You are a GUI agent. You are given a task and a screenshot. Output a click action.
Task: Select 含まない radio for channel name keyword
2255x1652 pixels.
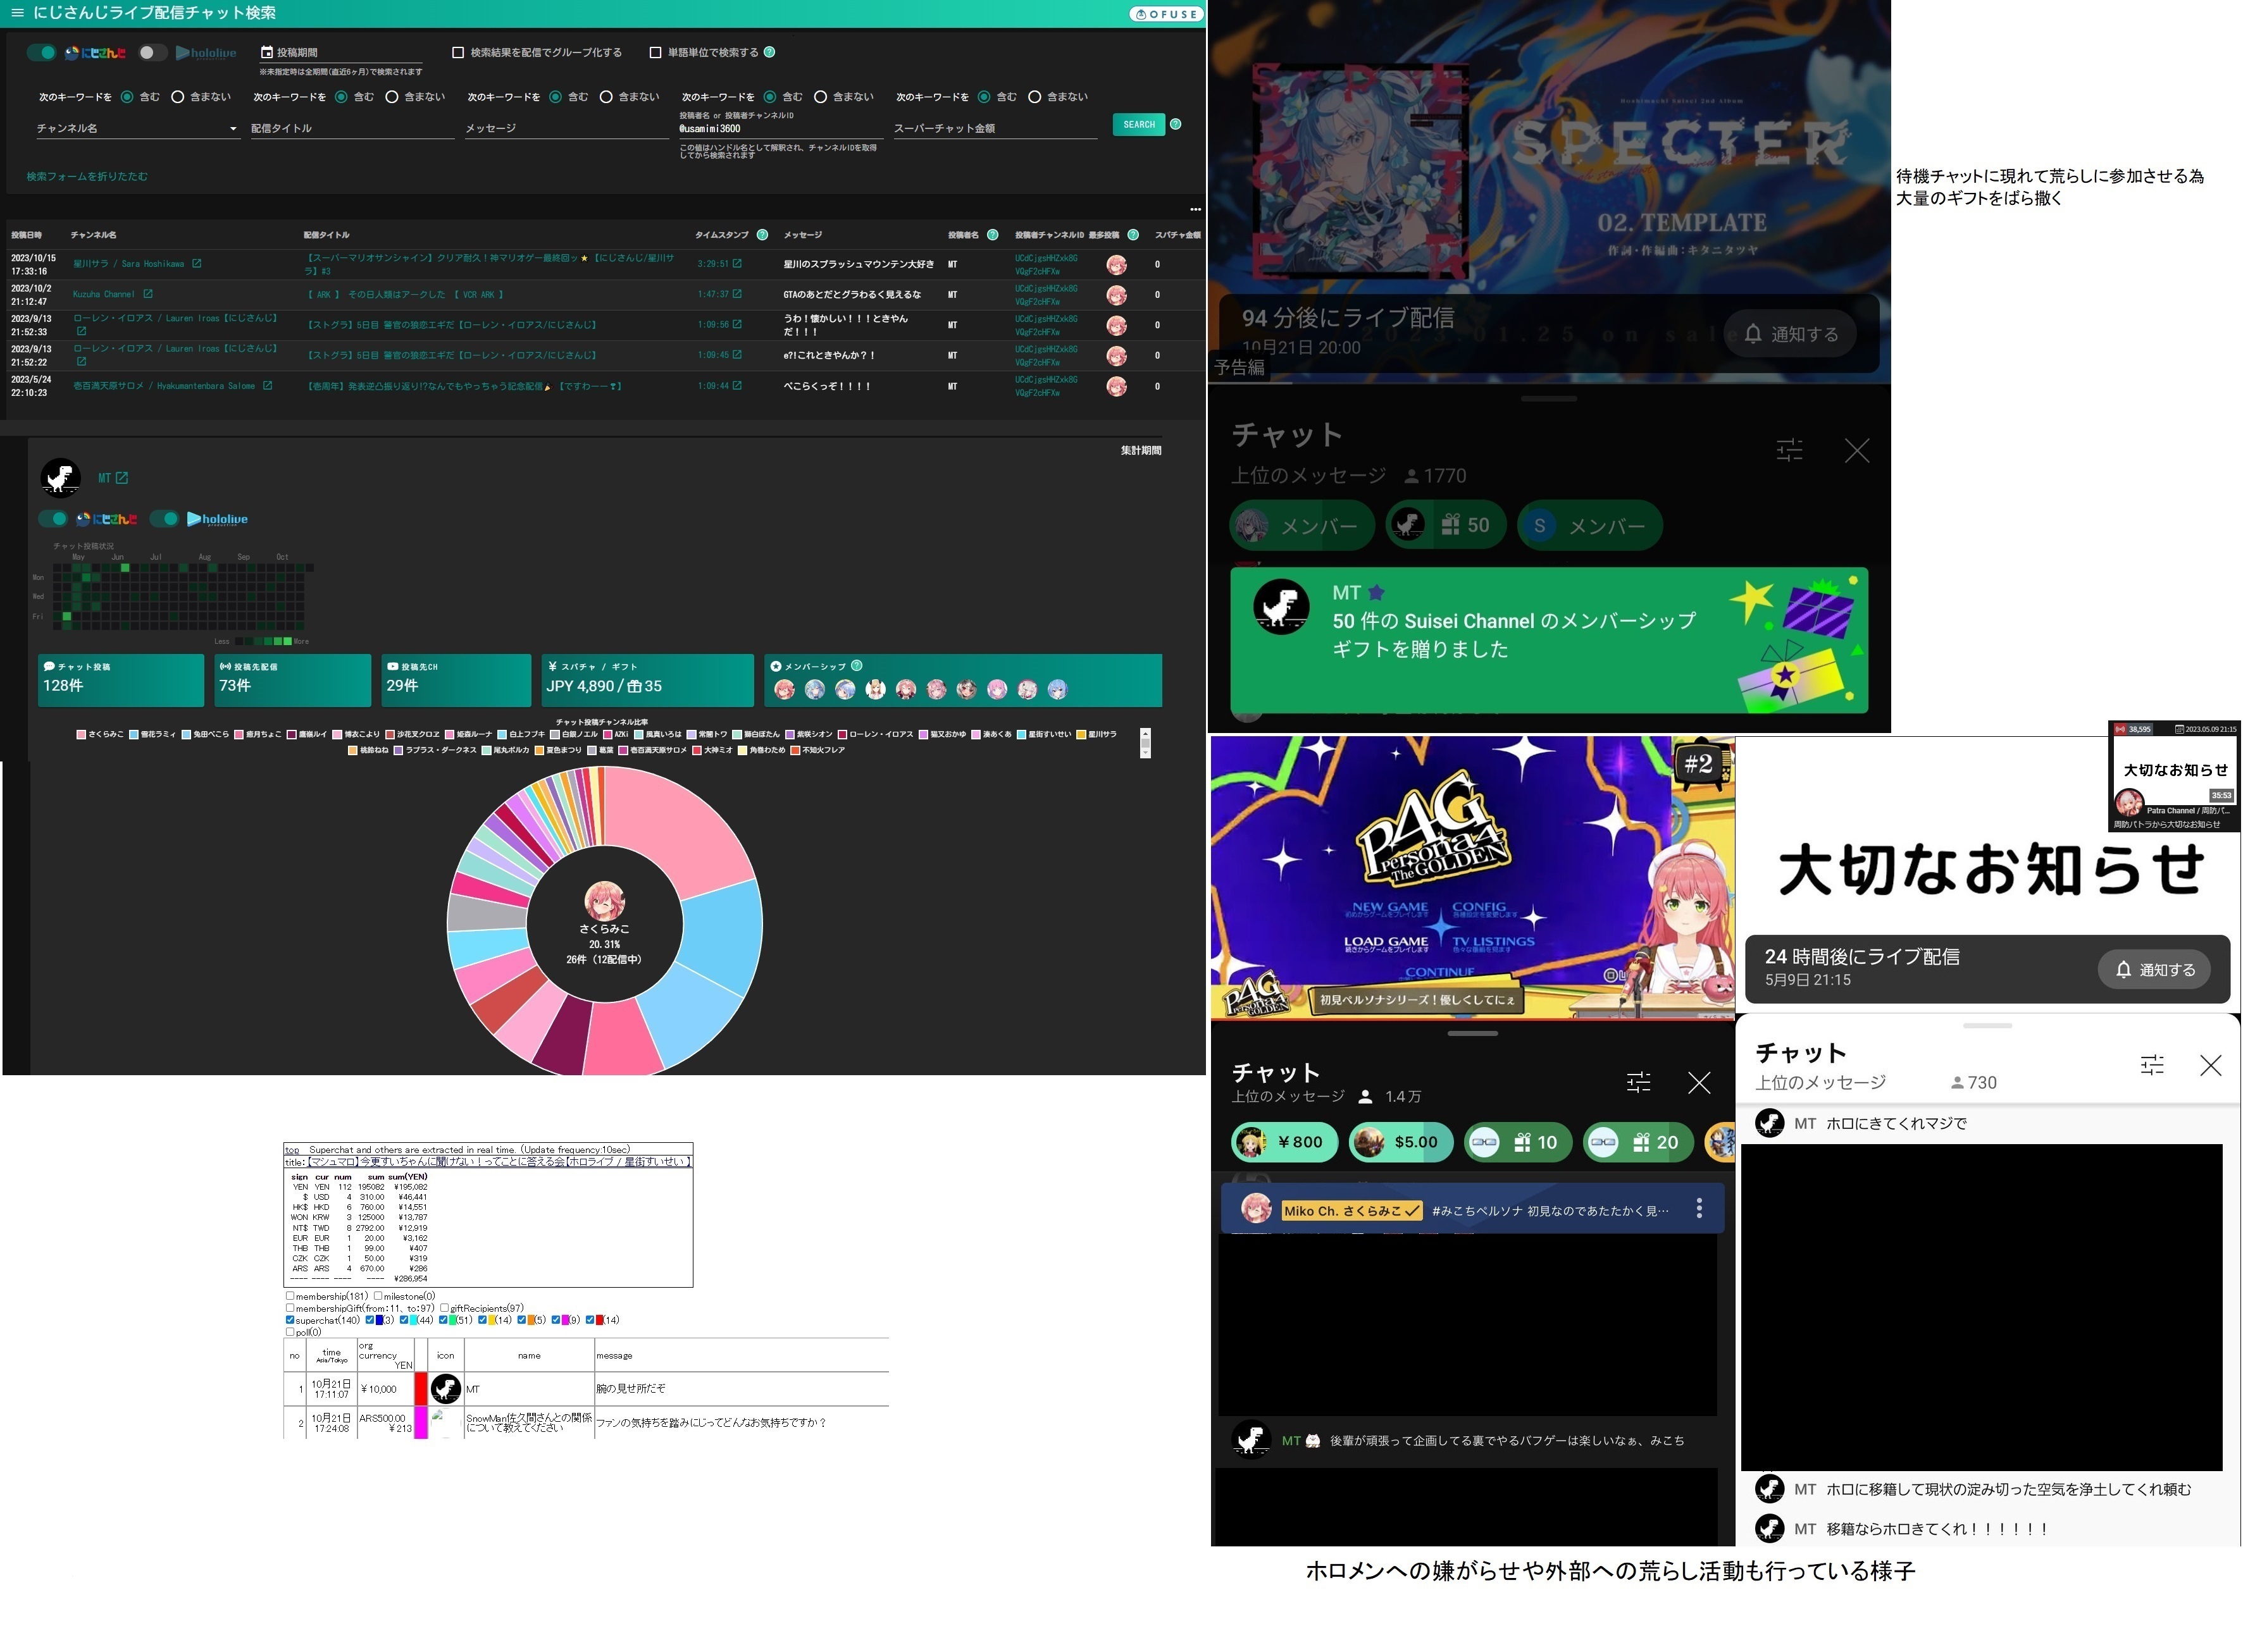[x=178, y=97]
